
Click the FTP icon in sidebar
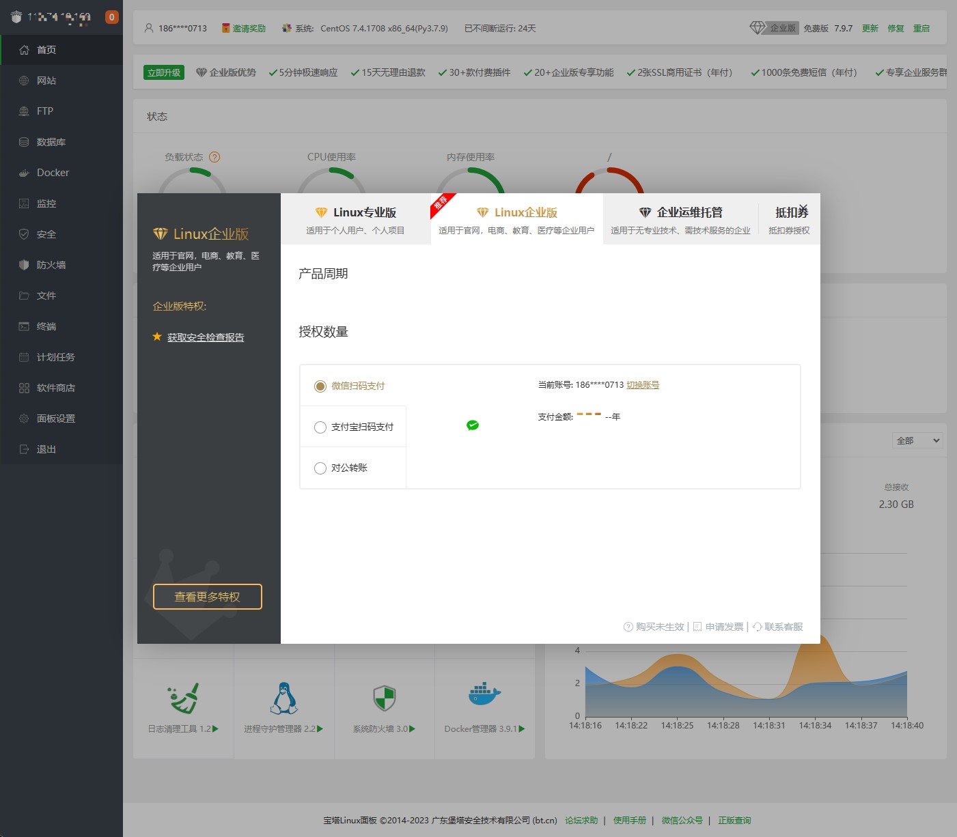(24, 111)
